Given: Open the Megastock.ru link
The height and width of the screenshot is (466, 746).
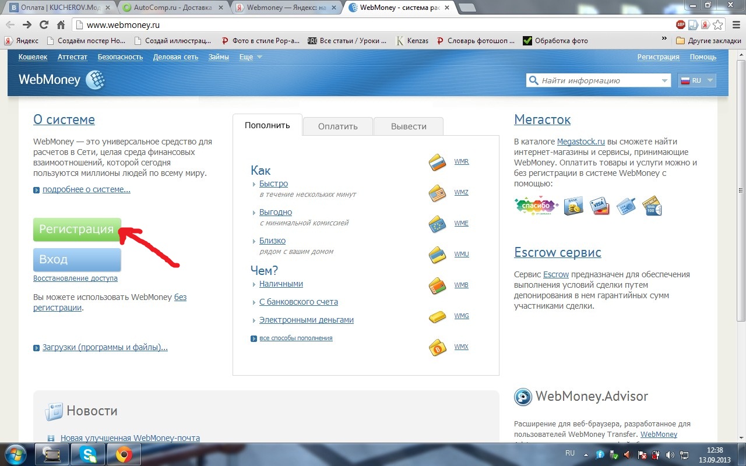Looking at the screenshot, I should click(582, 142).
